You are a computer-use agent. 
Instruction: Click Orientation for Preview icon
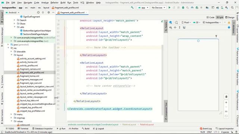[176, 22]
